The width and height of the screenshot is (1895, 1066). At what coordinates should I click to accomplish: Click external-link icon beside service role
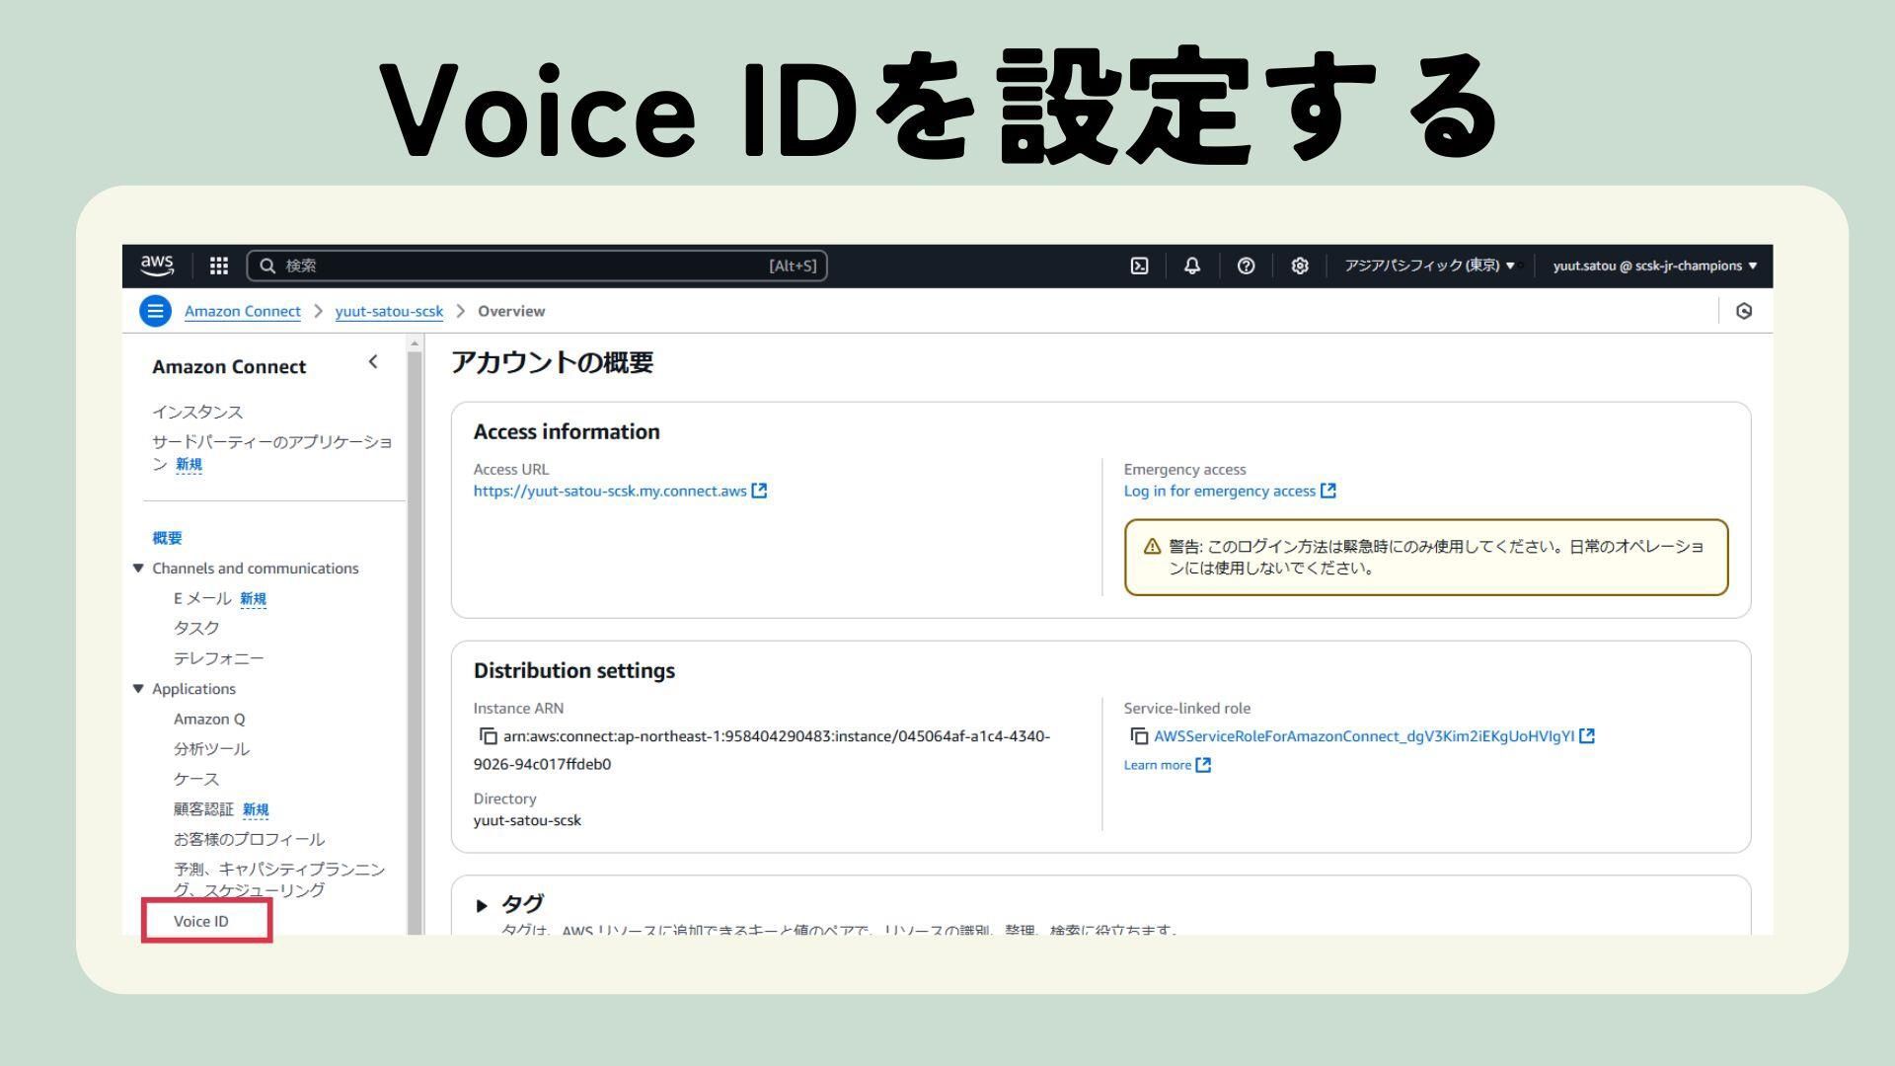tap(1587, 736)
